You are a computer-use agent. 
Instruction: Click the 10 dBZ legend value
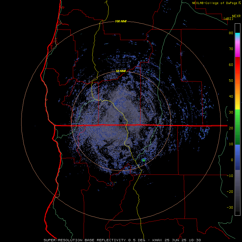tap(231, 144)
